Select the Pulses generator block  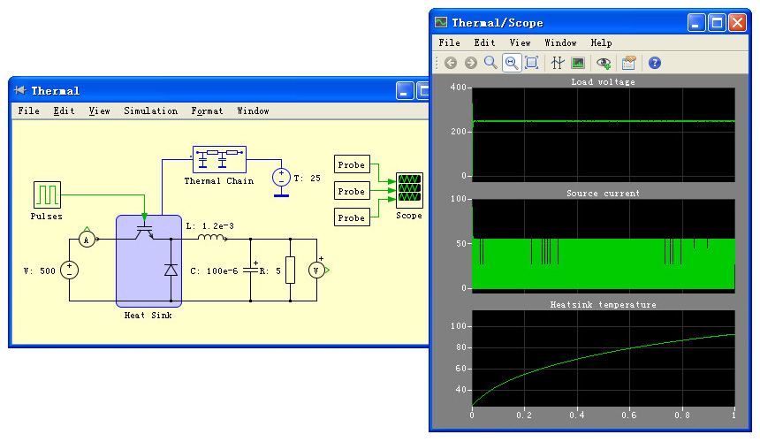coord(47,194)
